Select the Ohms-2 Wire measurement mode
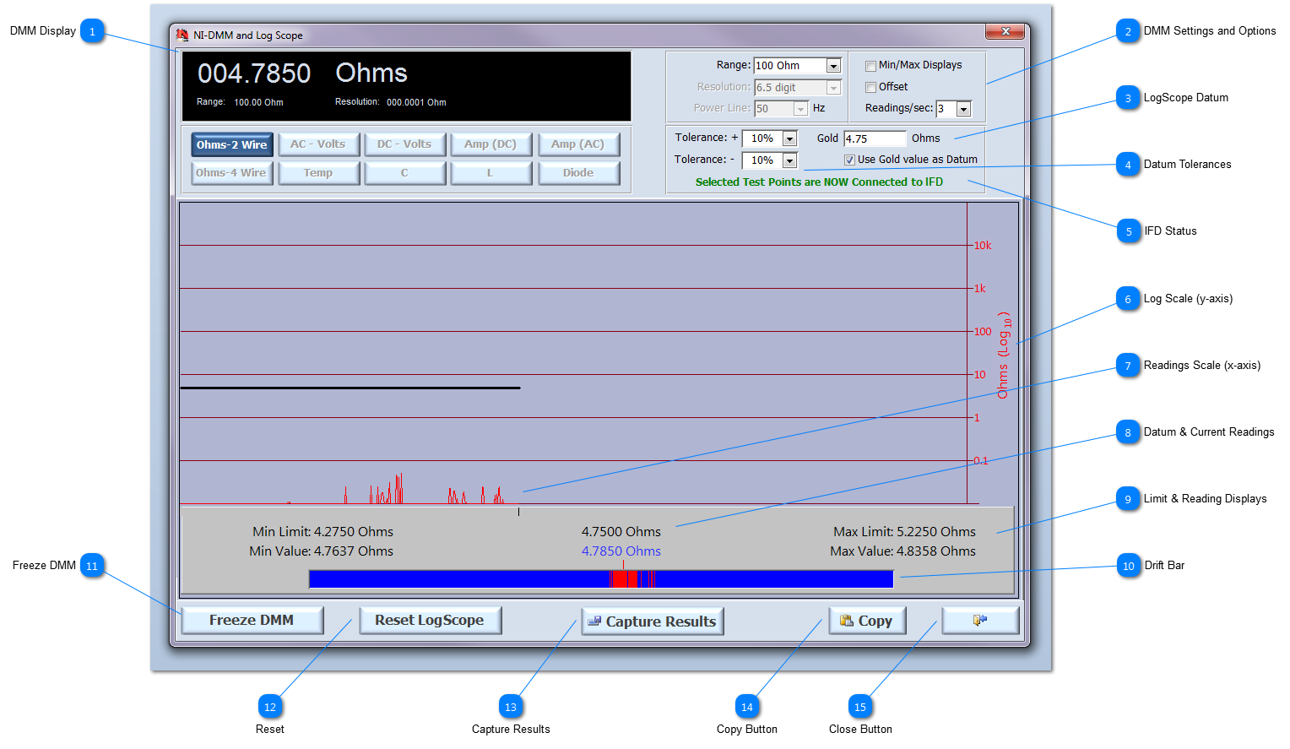1290x749 pixels. coord(231,144)
